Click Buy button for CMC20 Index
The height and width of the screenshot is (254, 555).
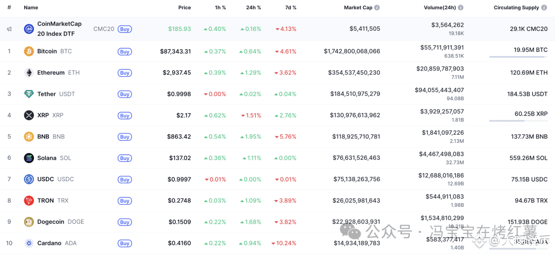click(x=124, y=29)
